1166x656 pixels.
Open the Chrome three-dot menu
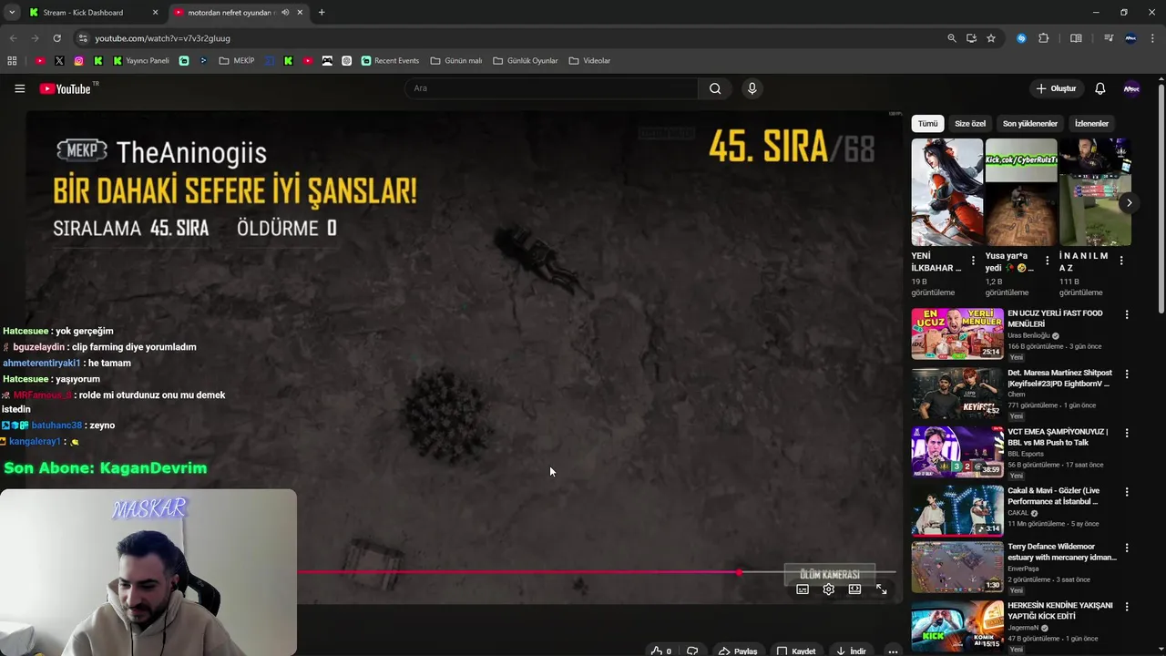(1151, 38)
